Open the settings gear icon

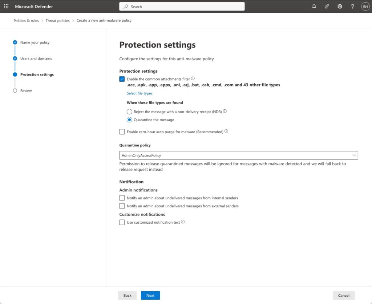pyautogui.click(x=340, y=7)
